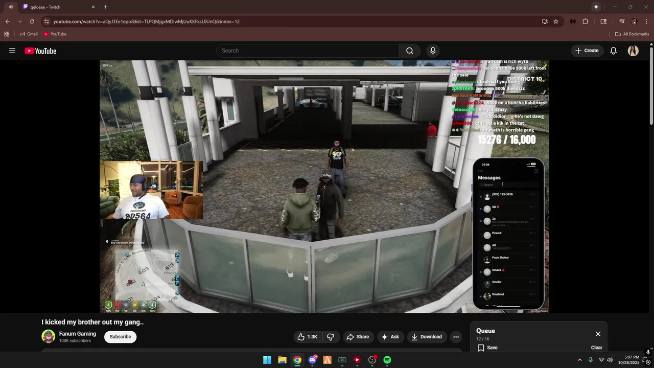Open the media controls music icon

pyautogui.click(x=622, y=21)
